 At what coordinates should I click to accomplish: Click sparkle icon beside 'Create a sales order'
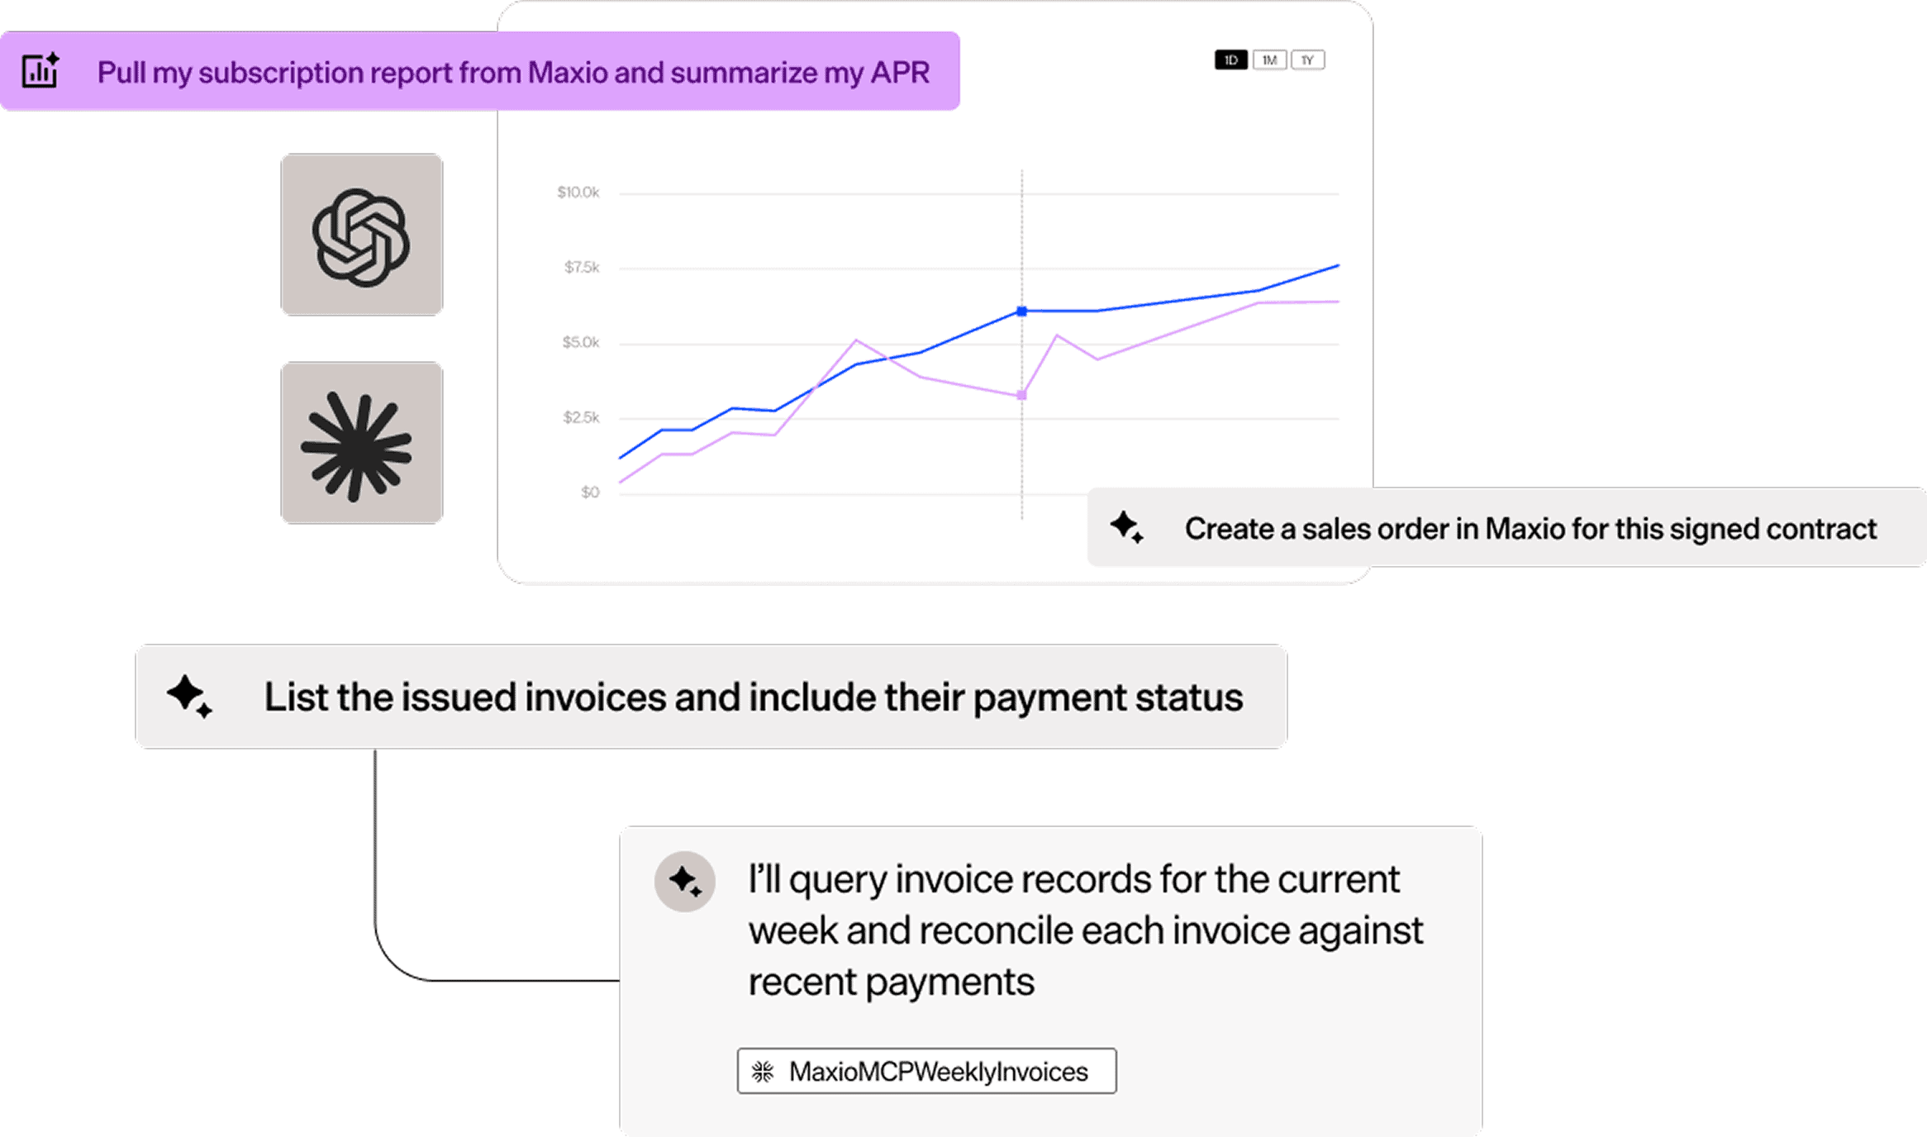[1126, 527]
